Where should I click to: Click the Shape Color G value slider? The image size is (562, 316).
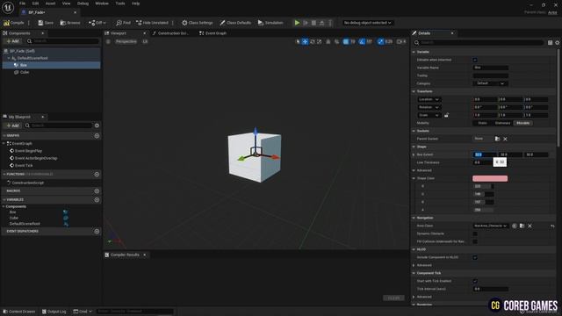click(x=483, y=194)
